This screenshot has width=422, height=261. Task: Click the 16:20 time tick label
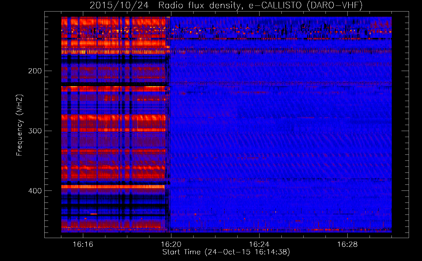171,244
